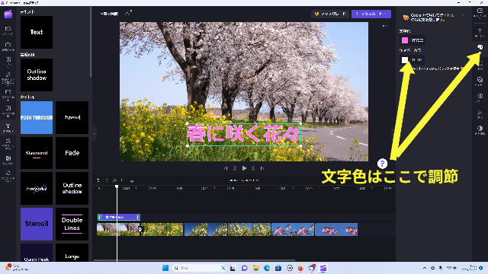Viewport: 488px width, 274px height.
Task: Open the Effects magic wand icon
Action: pos(480,114)
